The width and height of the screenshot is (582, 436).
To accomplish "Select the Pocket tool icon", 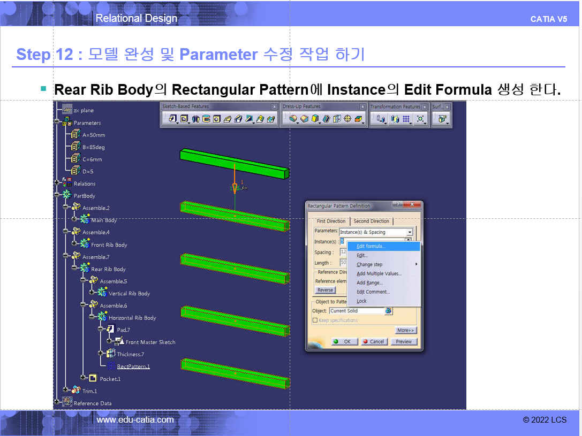I will pos(184,119).
